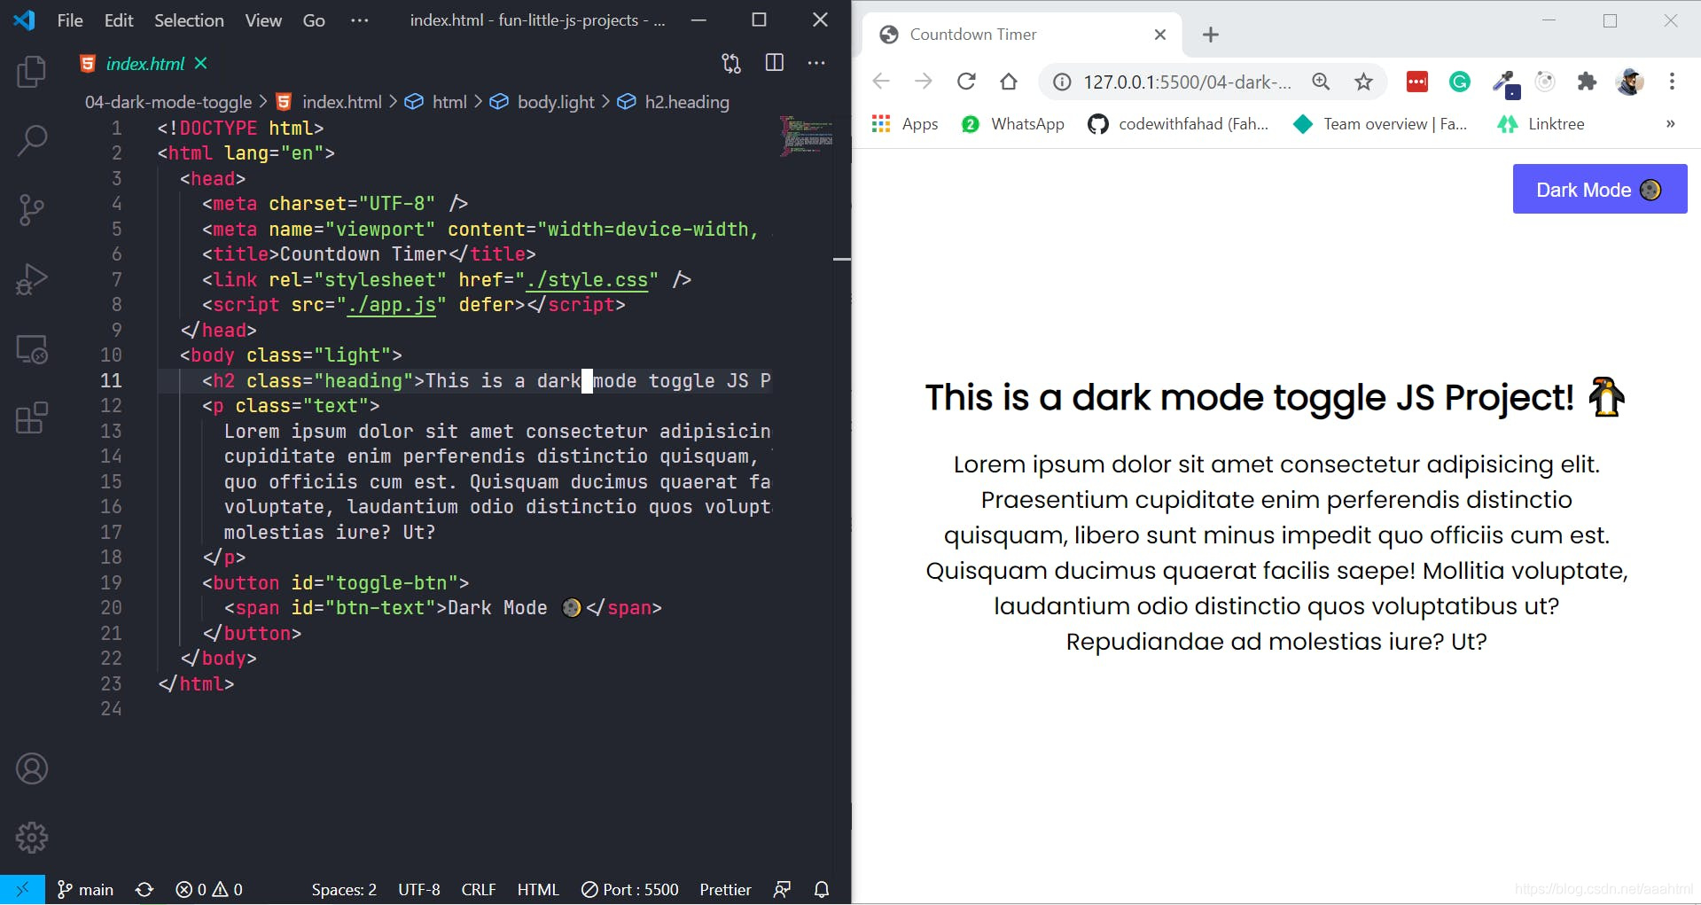Open the Selection menu
This screenshot has height=905, width=1701.
coord(189,20)
